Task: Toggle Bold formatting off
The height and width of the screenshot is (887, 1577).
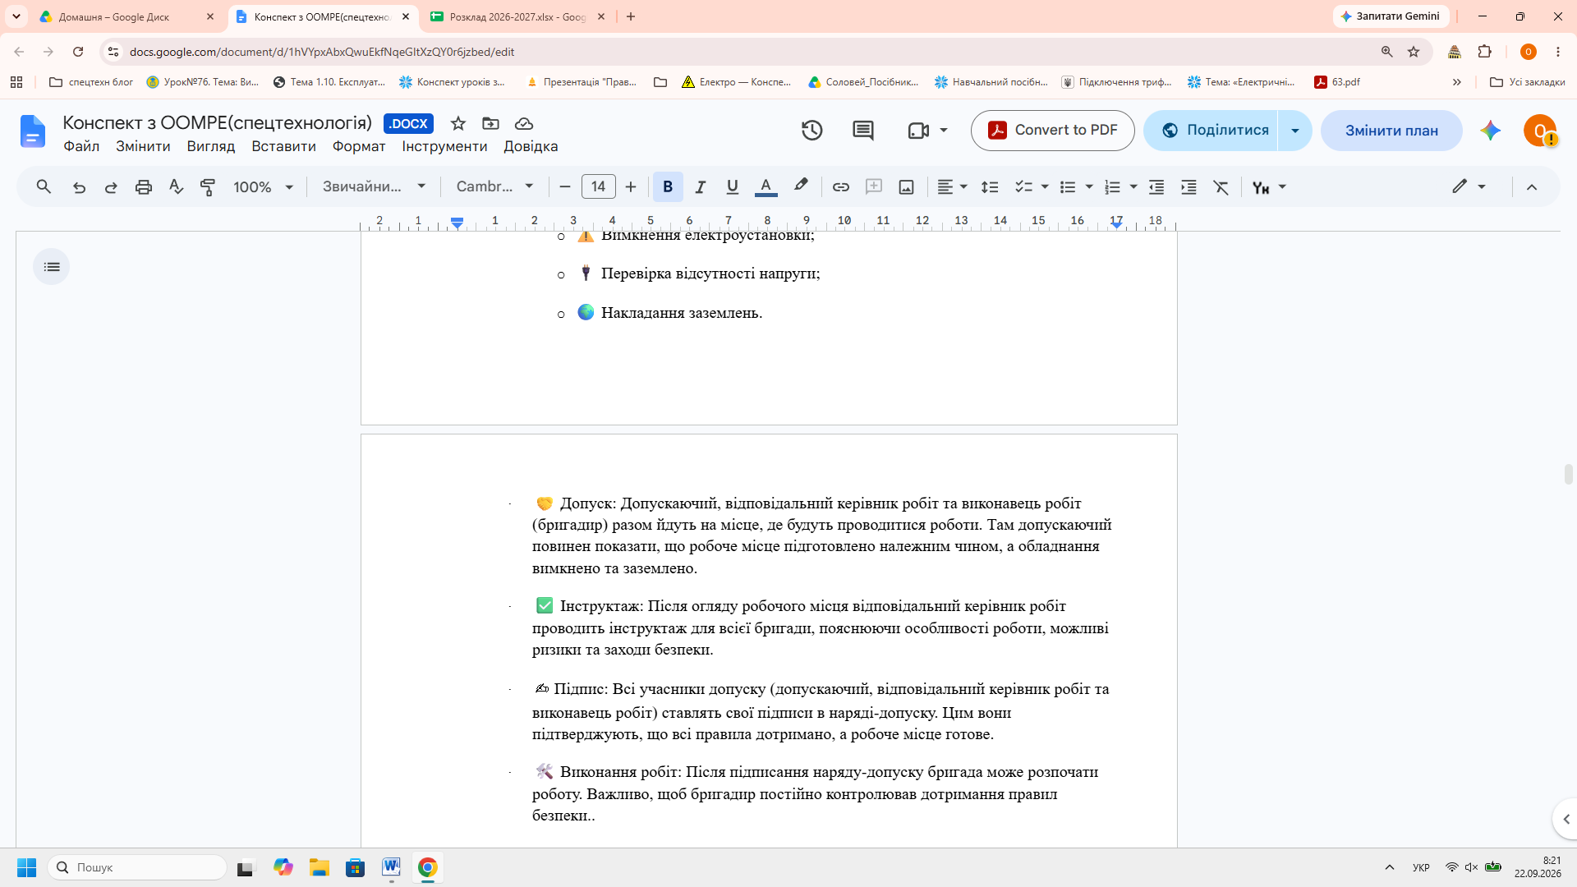Action: pos(668,187)
